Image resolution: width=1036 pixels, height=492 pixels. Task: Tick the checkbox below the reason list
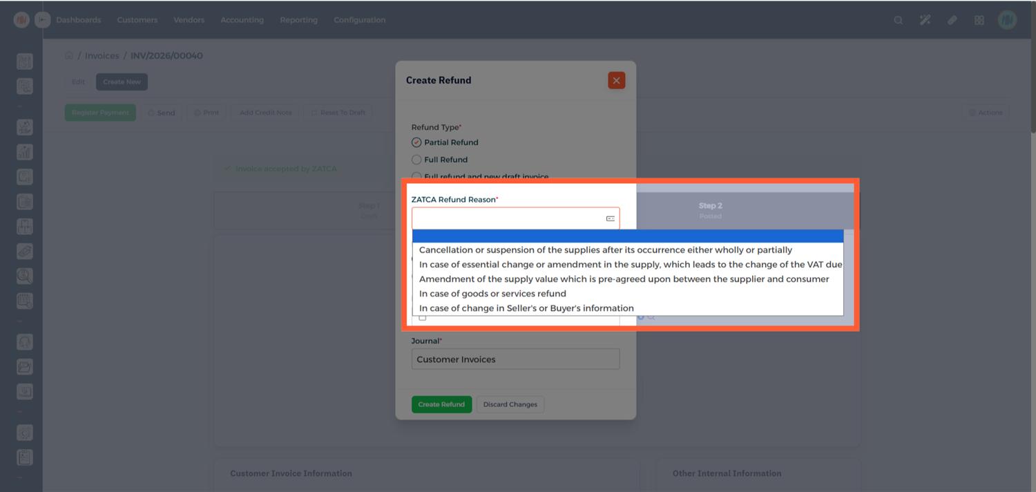423,318
